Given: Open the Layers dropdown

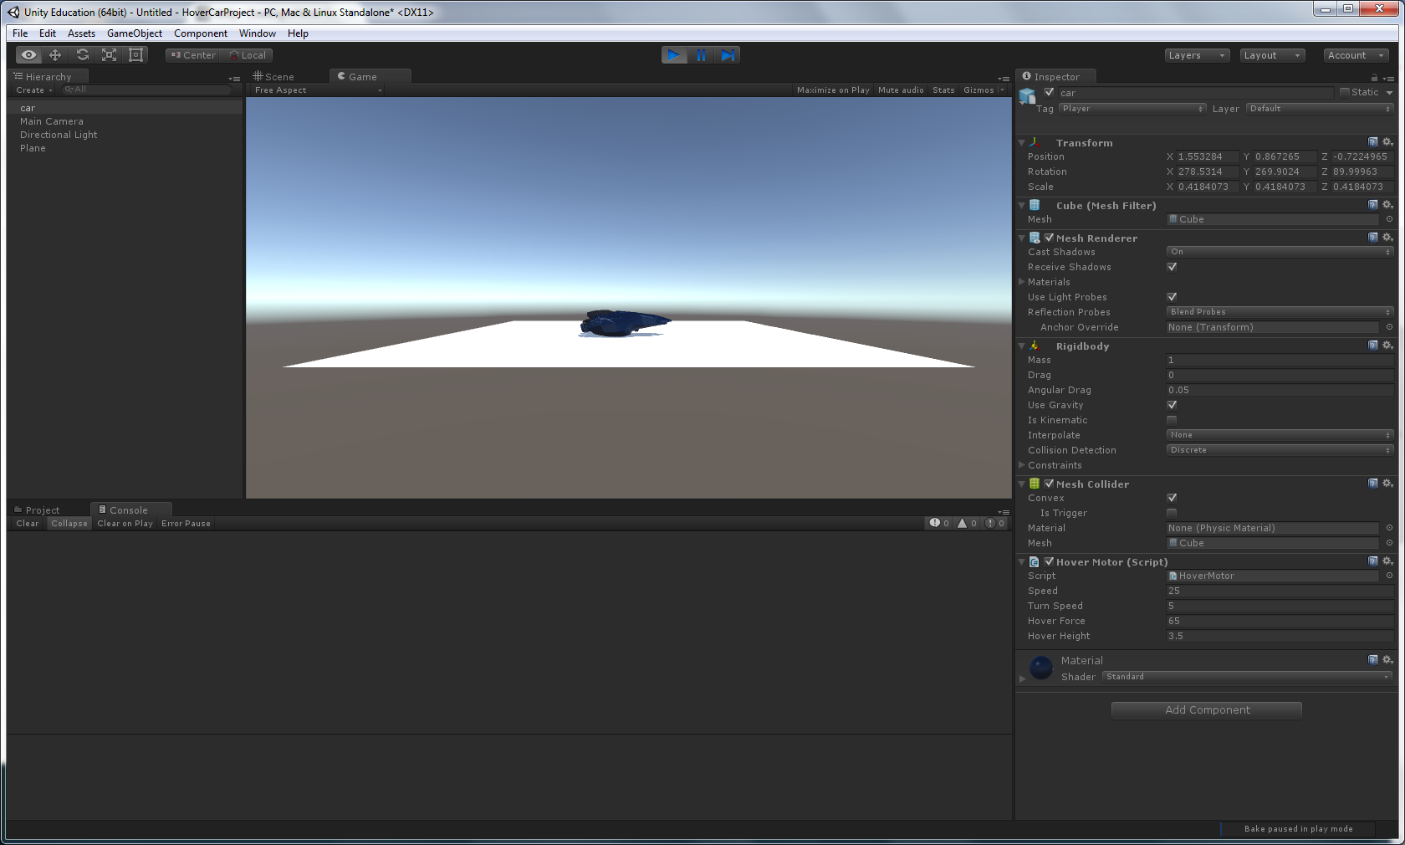Looking at the screenshot, I should coord(1197,55).
